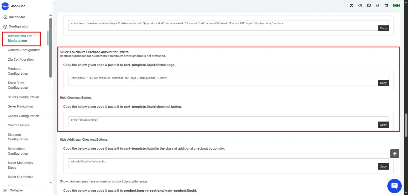
Task: Click the Jhon Doe name
Action: click(x=18, y=6)
